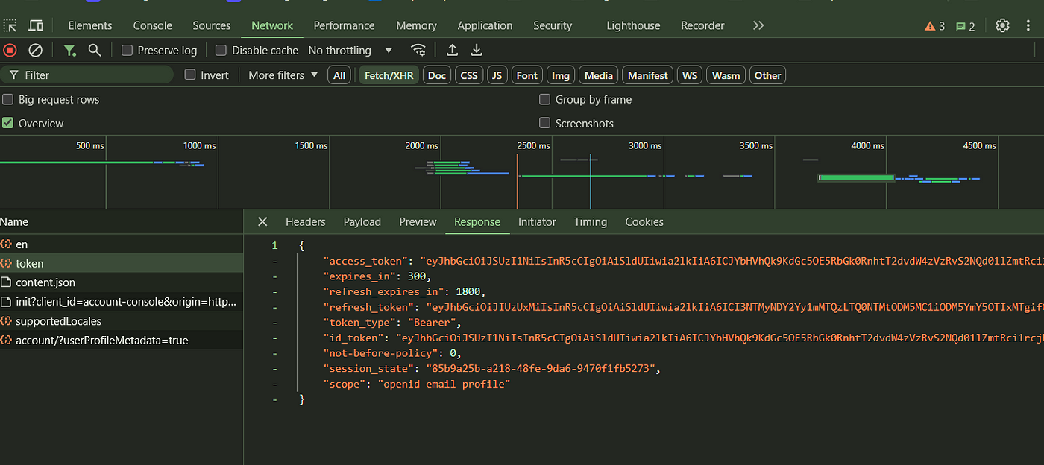Switch to the Elements tab
The image size is (1044, 465).
(x=90, y=25)
